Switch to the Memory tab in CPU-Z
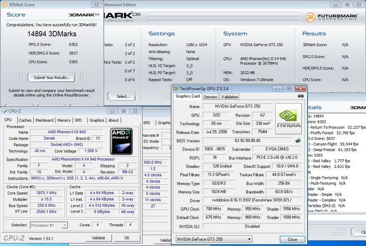This screenshot has width=366, height=246. 64,120
